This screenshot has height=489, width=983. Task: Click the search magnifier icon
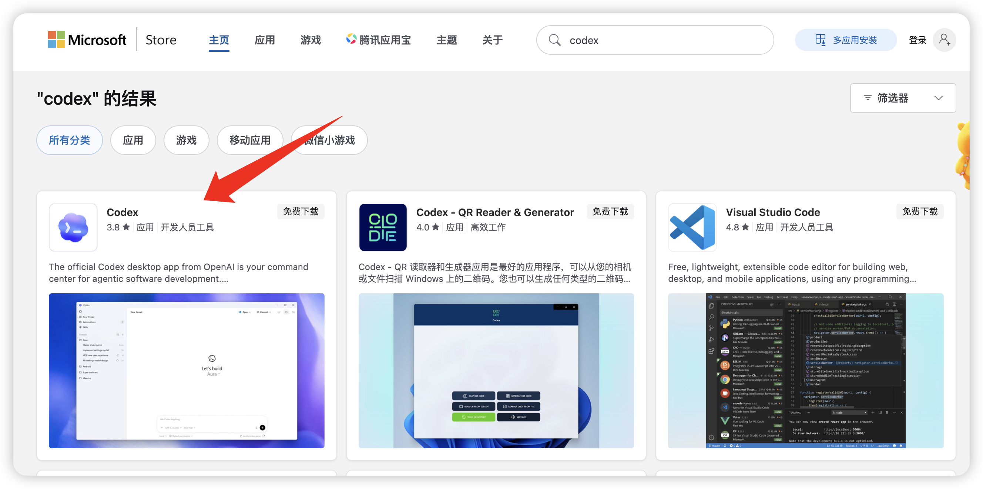(x=554, y=40)
